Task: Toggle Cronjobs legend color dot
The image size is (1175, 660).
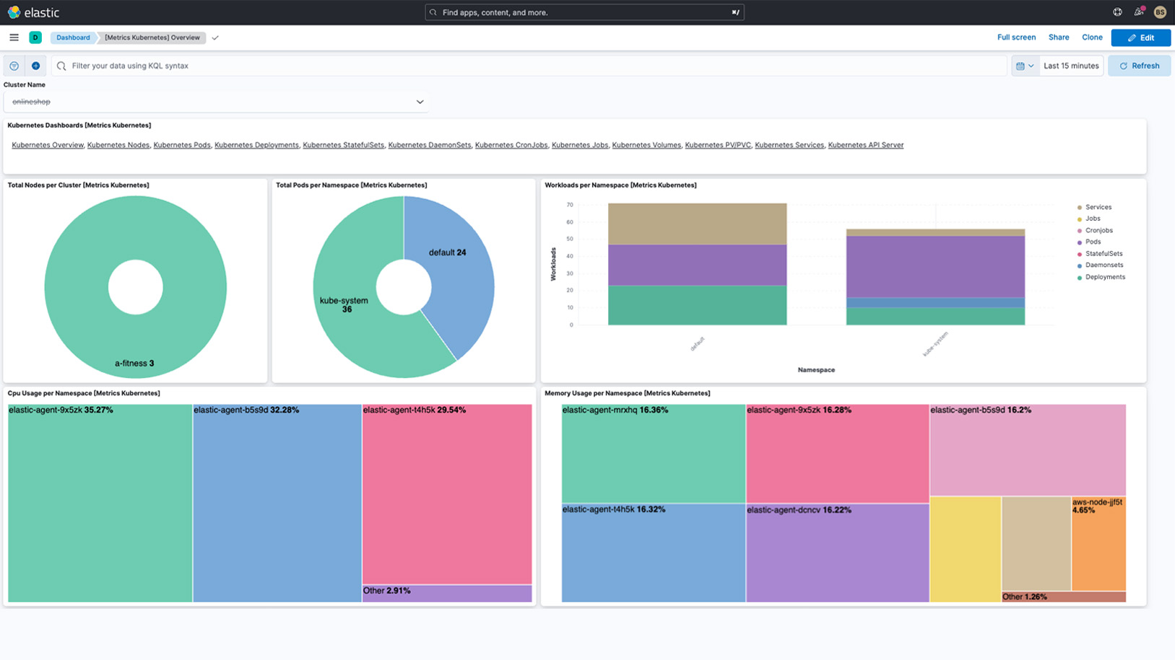Action: coord(1080,231)
